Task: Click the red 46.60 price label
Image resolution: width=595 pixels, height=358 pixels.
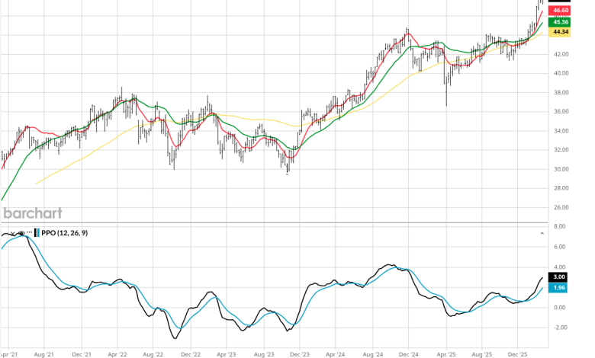Action: tap(561, 11)
